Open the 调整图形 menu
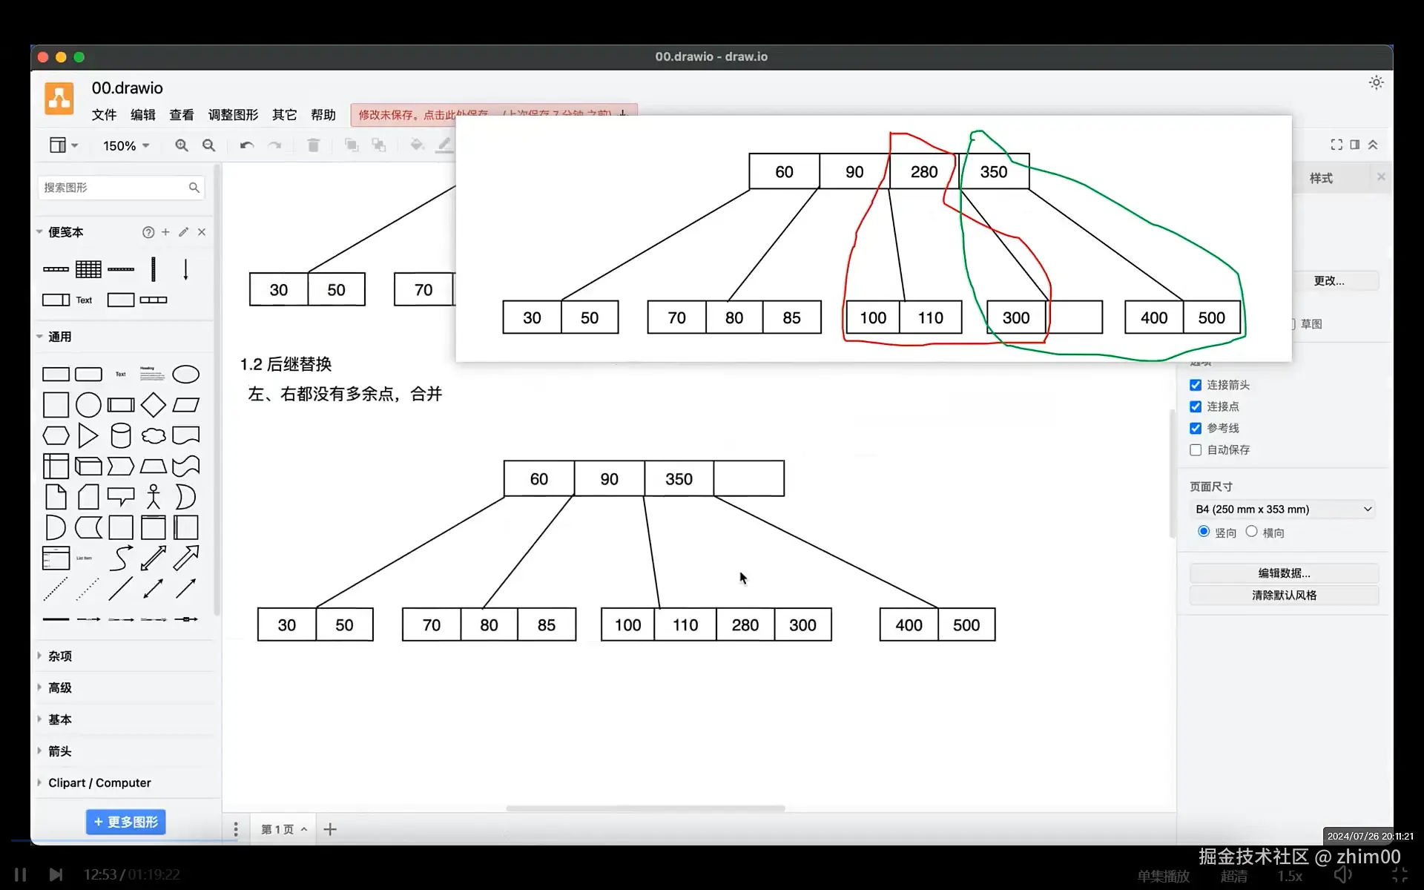The image size is (1424, 890). [x=233, y=115]
